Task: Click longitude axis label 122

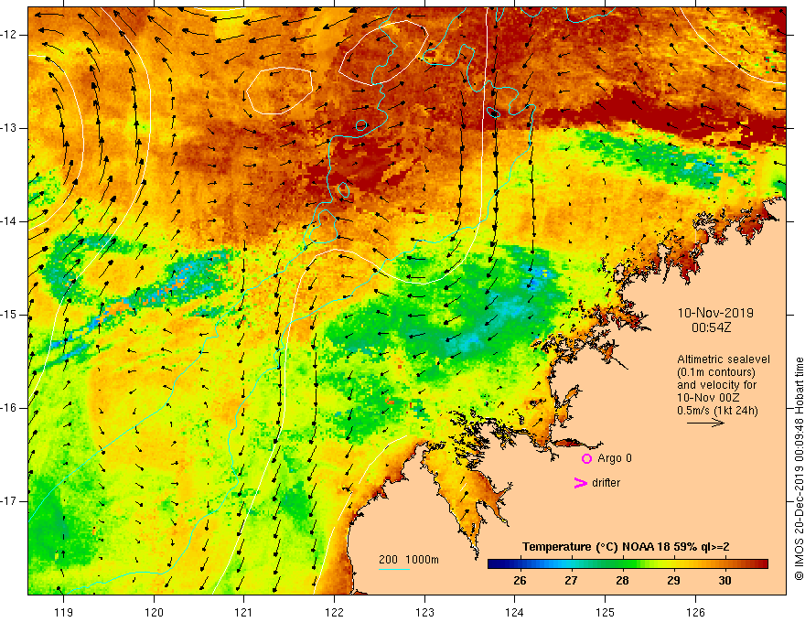Action: click(334, 612)
